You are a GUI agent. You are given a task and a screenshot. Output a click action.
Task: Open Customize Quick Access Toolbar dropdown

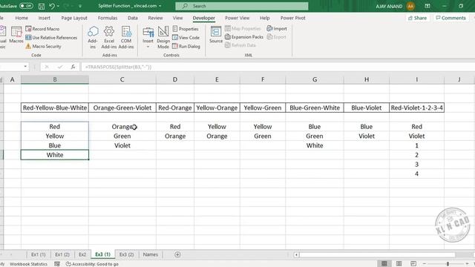tap(80, 6)
